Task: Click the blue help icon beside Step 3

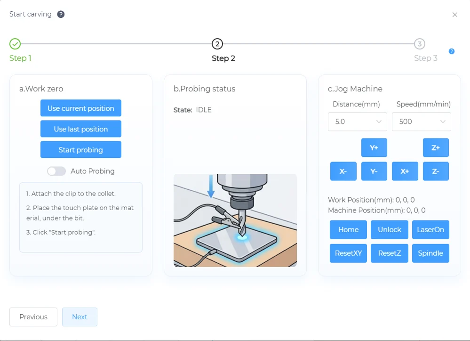Action: 452,51
